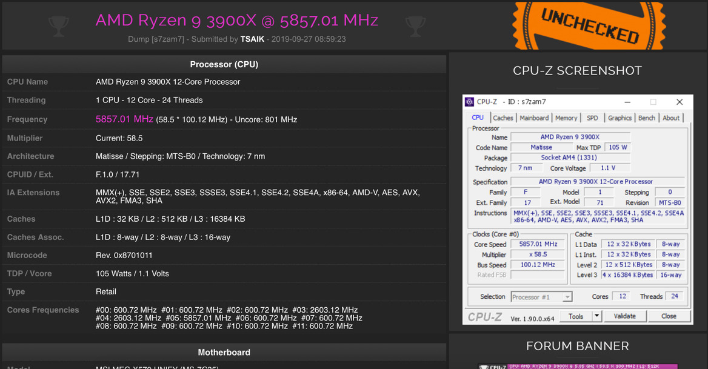Open submitter TSAIK's profile link
The height and width of the screenshot is (369, 708).
pos(252,39)
